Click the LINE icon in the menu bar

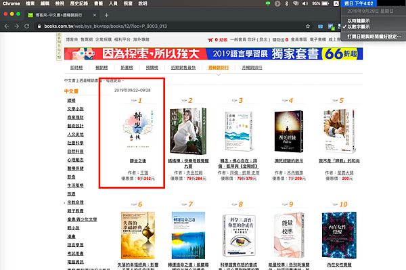[268, 3]
